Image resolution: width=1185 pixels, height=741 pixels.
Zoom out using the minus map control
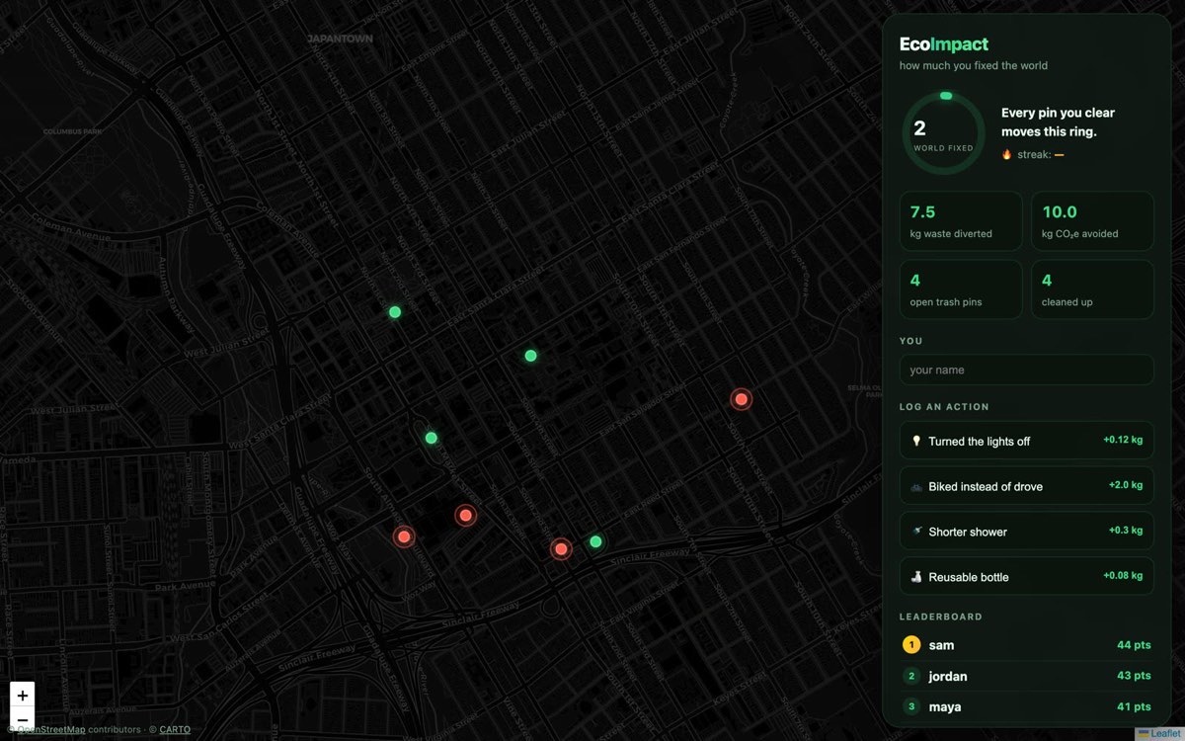click(22, 720)
